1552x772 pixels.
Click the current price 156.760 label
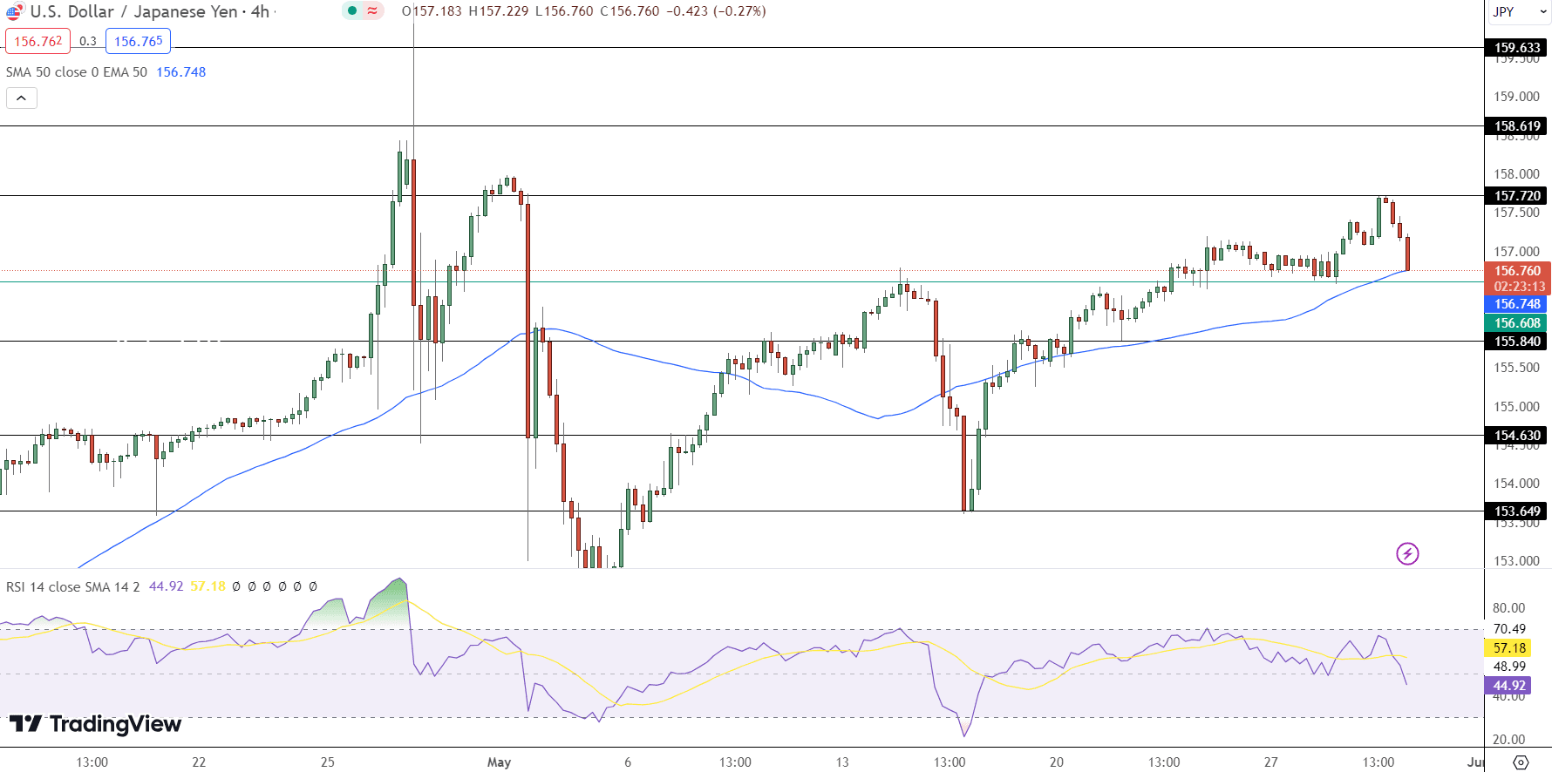[x=1517, y=271]
